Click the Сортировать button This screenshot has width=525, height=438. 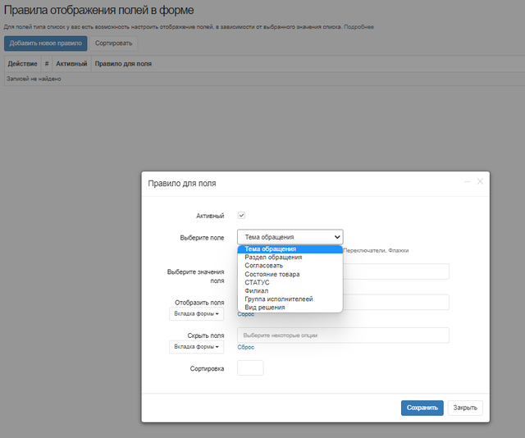113,43
